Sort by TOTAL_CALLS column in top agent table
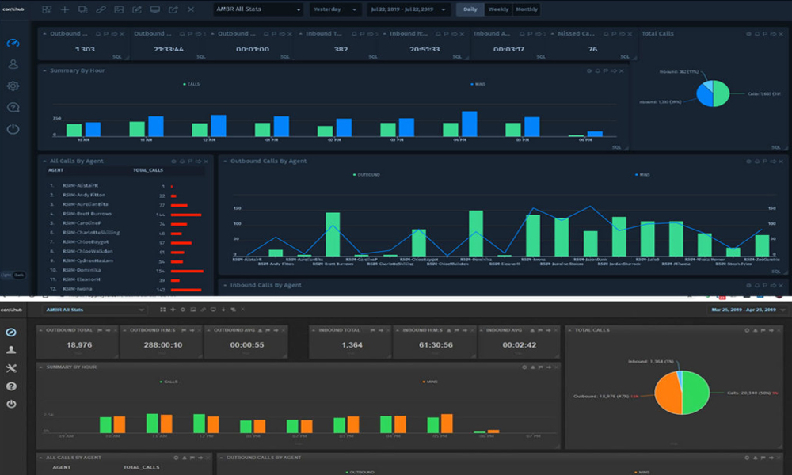792x475 pixels. 148,171
